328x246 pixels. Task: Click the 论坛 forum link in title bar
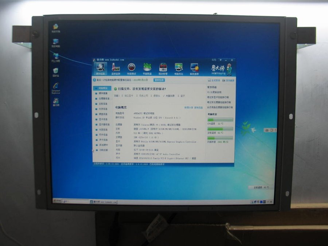(214, 60)
